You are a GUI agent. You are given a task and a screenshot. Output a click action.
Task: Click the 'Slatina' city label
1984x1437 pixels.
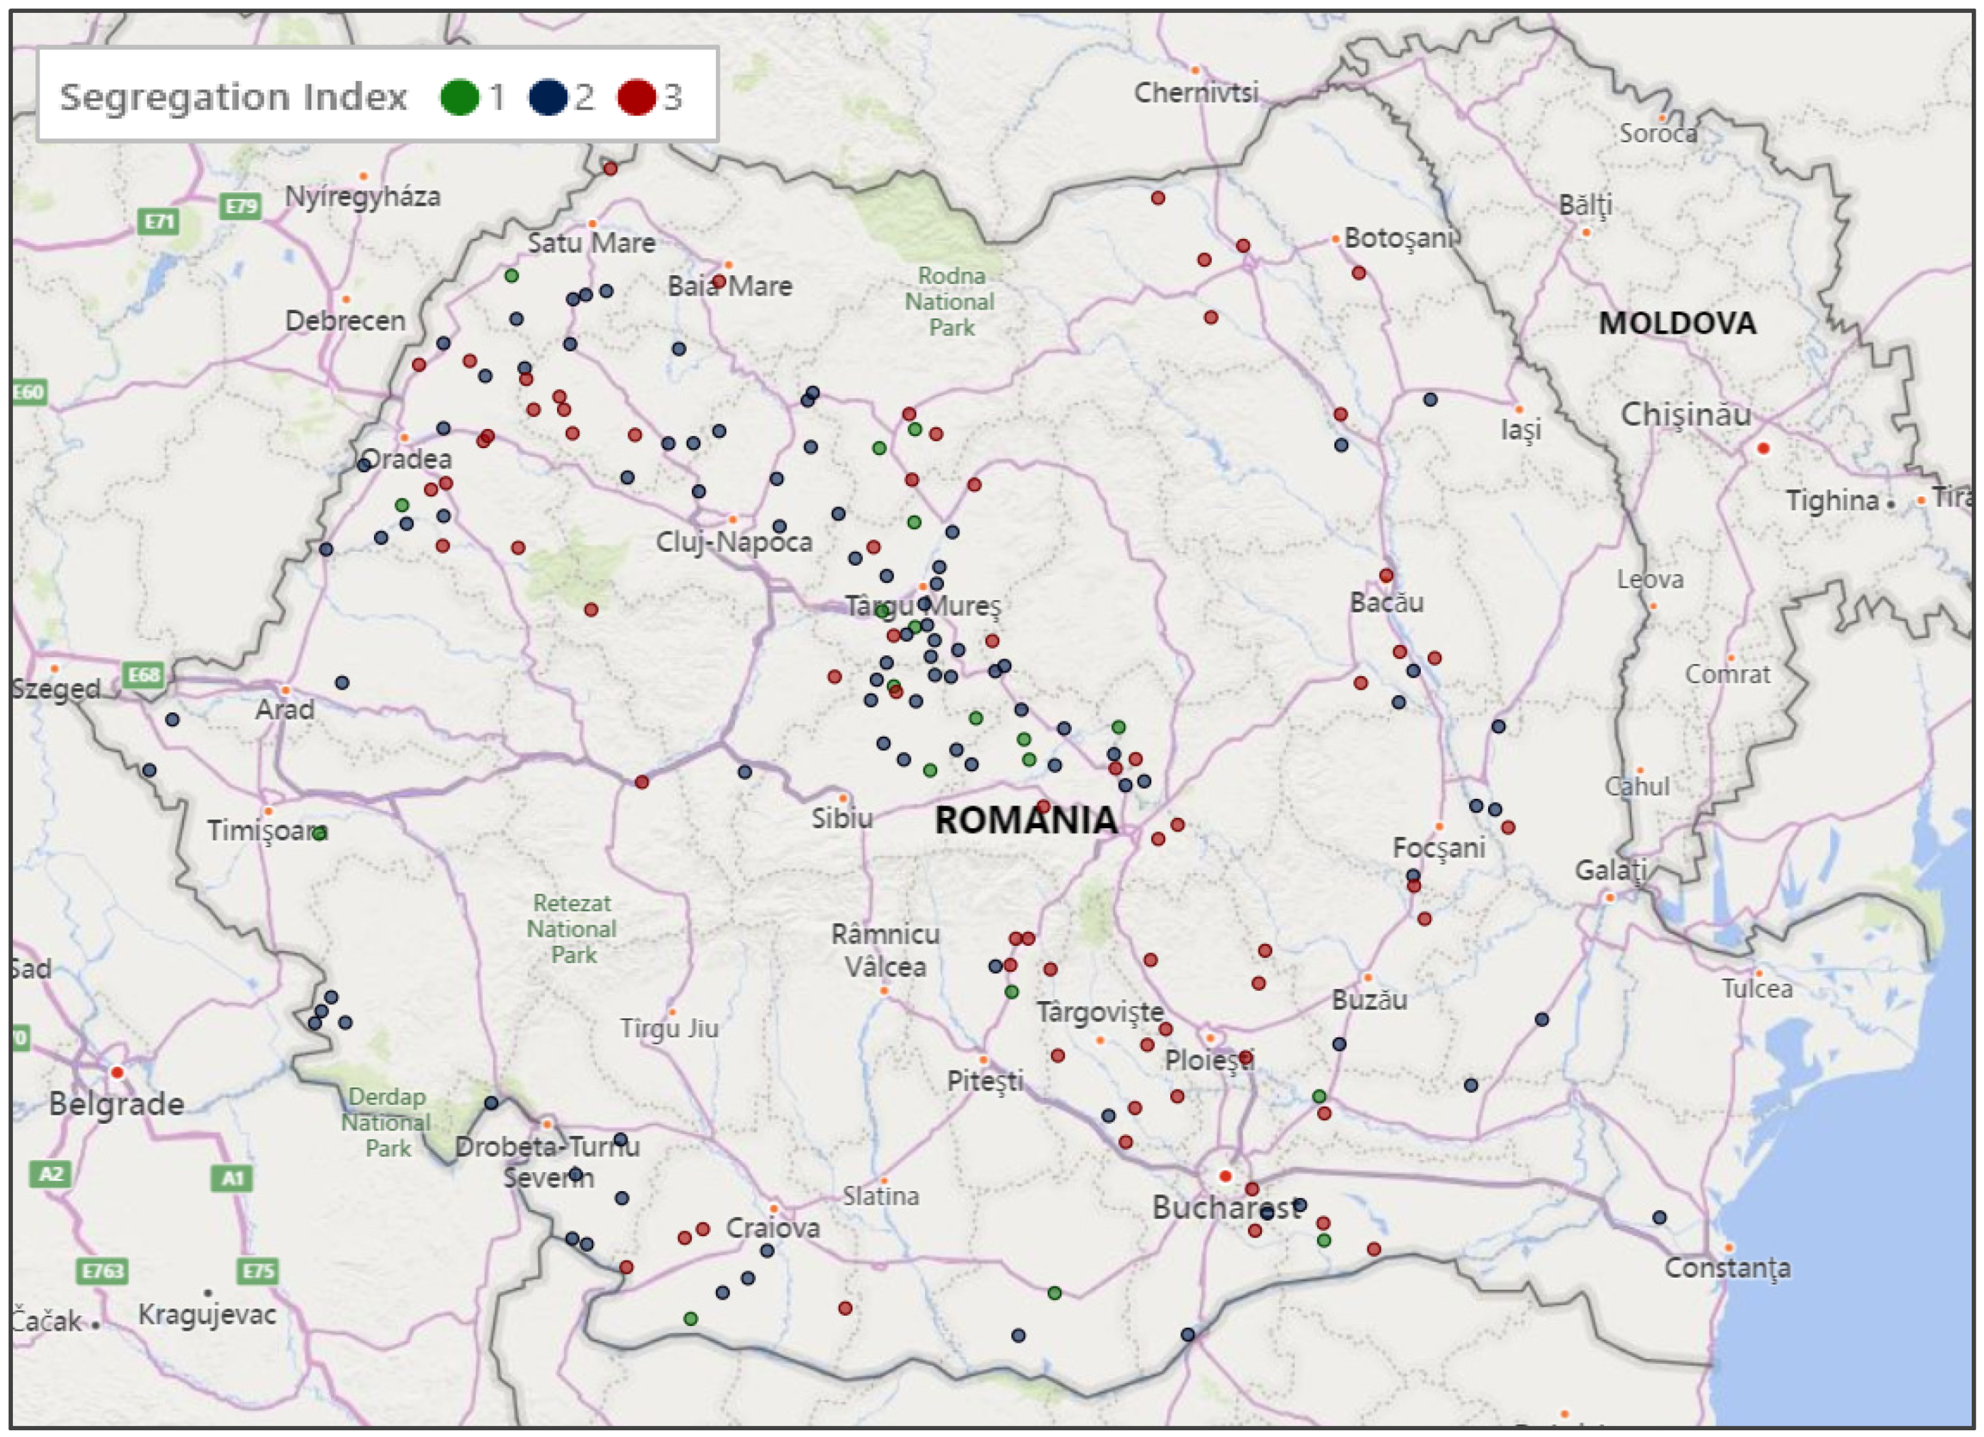tap(881, 1196)
